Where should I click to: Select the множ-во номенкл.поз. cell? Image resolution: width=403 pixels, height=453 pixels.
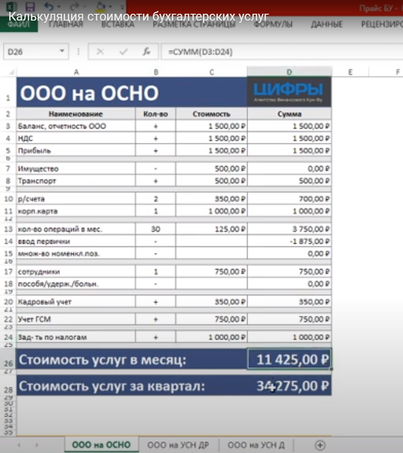pyautogui.click(x=76, y=254)
